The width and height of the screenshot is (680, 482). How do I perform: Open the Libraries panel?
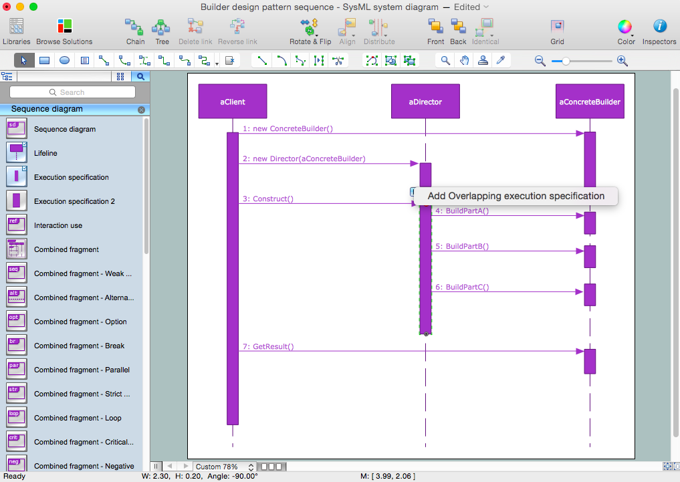coord(16,31)
